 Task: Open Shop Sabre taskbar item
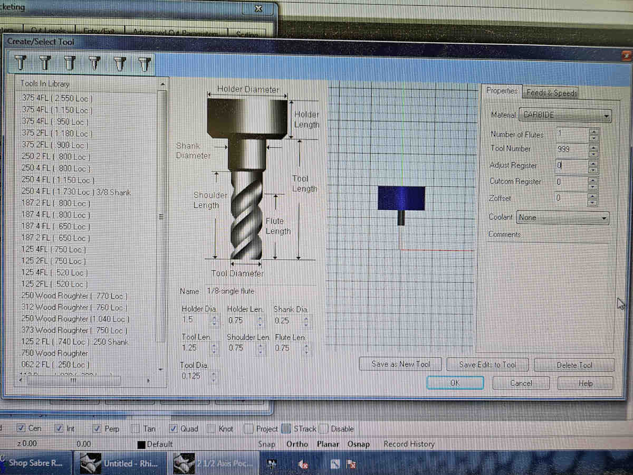[x=35, y=463]
